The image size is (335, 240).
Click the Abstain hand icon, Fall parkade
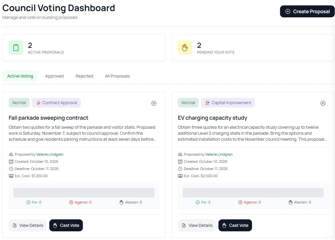(121, 202)
